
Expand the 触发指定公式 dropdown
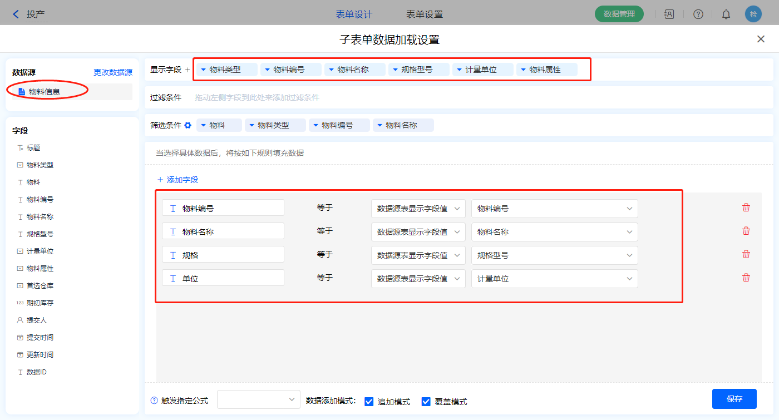tap(259, 399)
